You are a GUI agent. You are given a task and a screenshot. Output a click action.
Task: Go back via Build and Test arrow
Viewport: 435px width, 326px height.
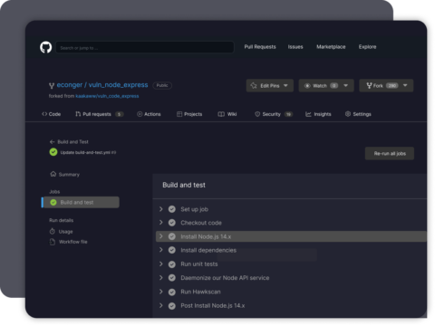pyautogui.click(x=52, y=141)
